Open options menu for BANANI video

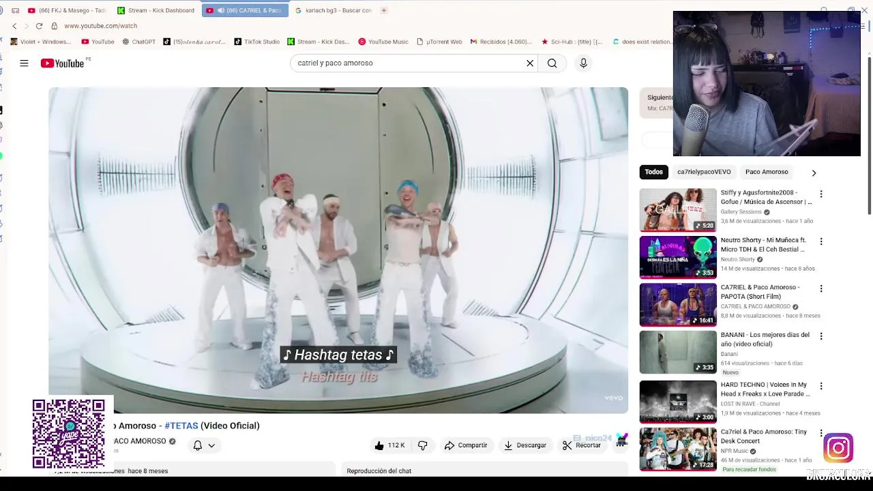(x=821, y=336)
